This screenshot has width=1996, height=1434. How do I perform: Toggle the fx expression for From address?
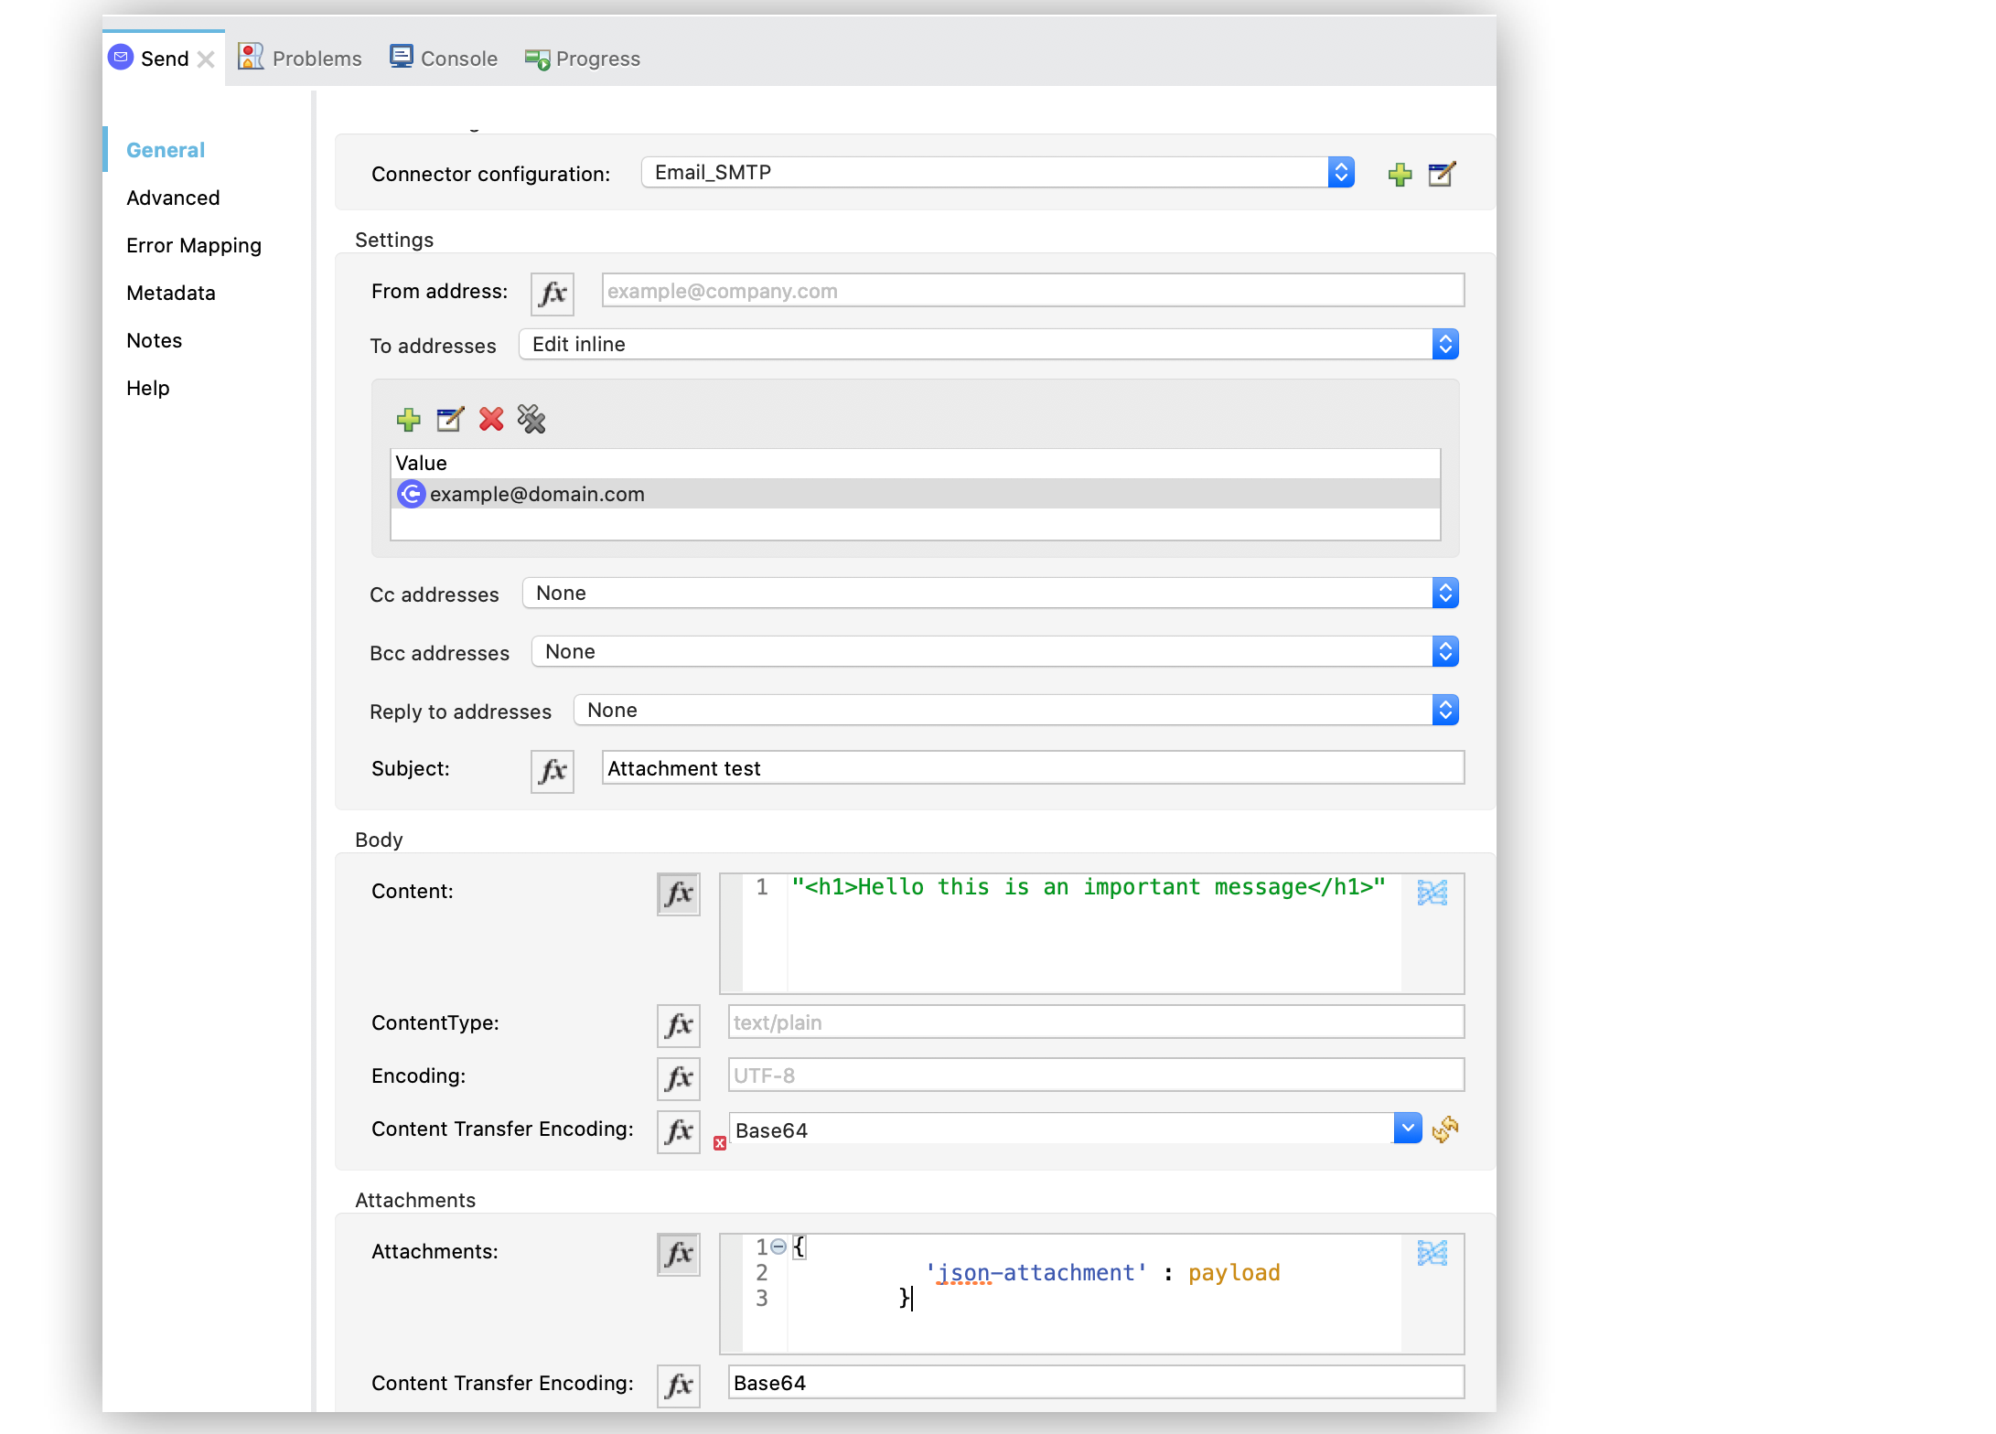pyautogui.click(x=554, y=291)
